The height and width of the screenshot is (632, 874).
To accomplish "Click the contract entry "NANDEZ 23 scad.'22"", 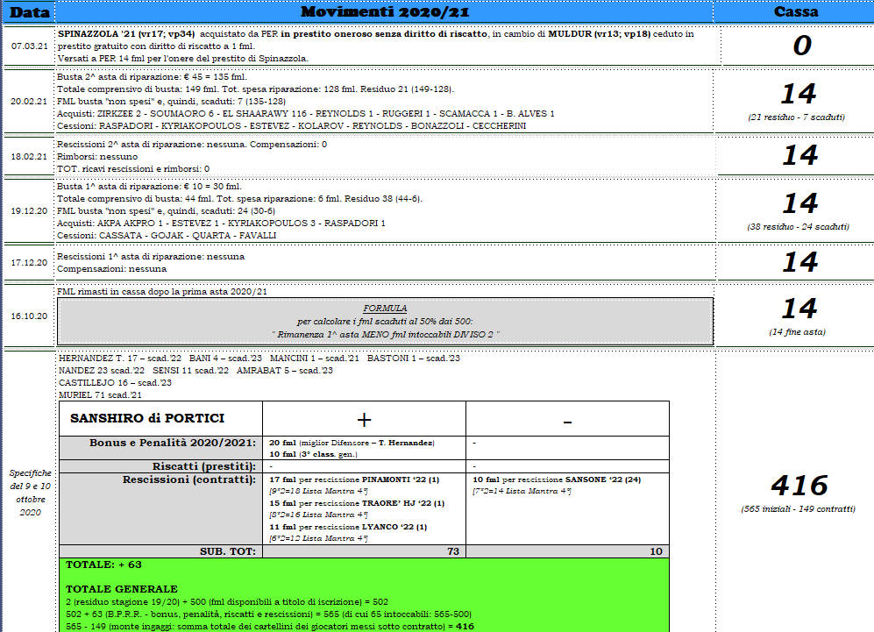I will coord(102,371).
